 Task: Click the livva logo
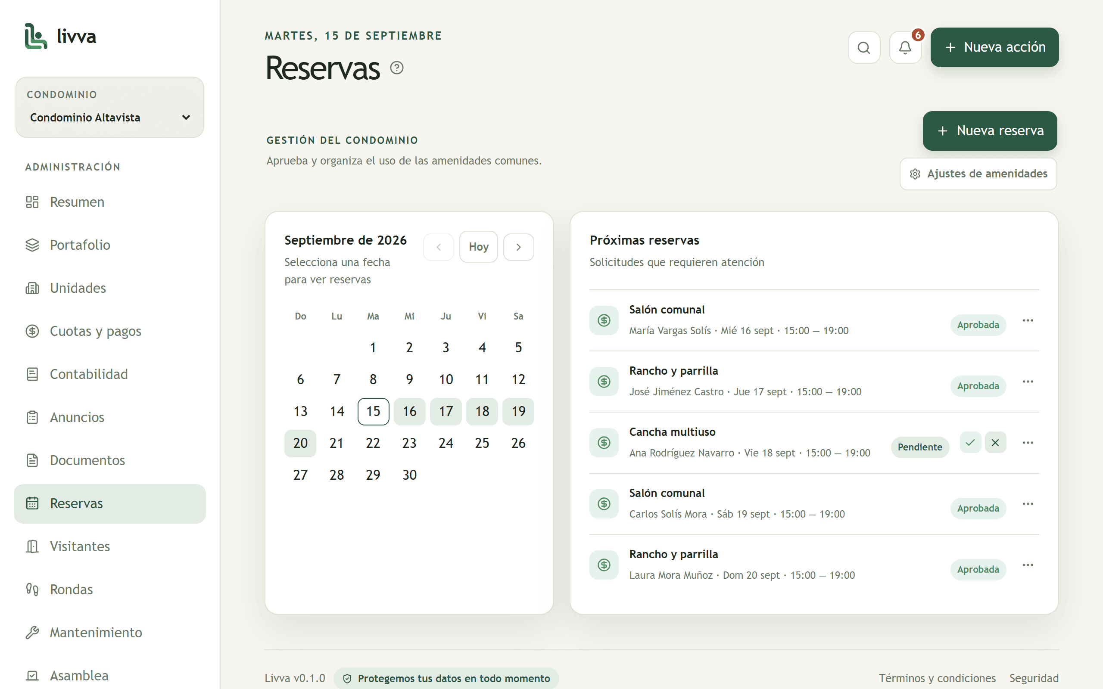pyautogui.click(x=61, y=37)
